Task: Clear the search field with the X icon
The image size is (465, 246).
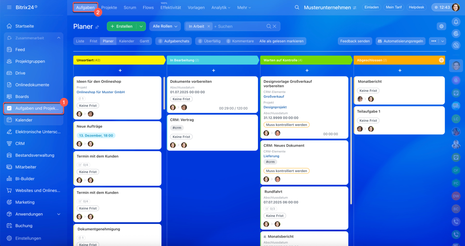Action: 275,26
